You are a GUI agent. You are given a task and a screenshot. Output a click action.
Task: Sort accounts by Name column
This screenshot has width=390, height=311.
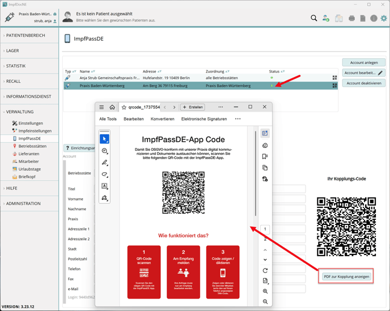click(x=87, y=71)
